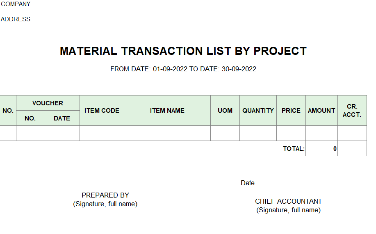Click the PRICE column header

pos(291,111)
